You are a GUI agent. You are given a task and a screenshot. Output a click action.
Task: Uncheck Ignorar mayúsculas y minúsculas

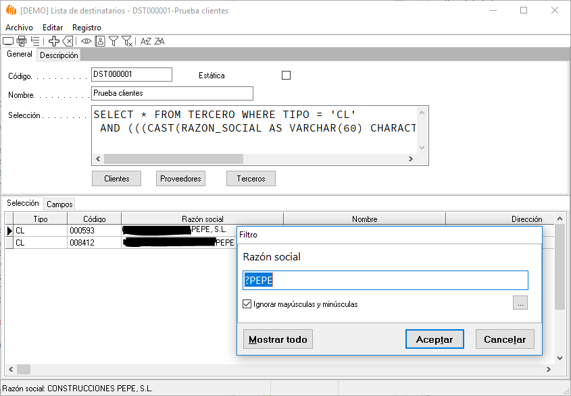point(247,304)
